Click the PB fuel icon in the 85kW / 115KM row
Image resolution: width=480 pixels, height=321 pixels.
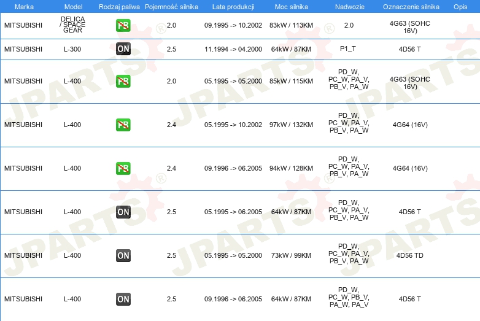coord(123,81)
